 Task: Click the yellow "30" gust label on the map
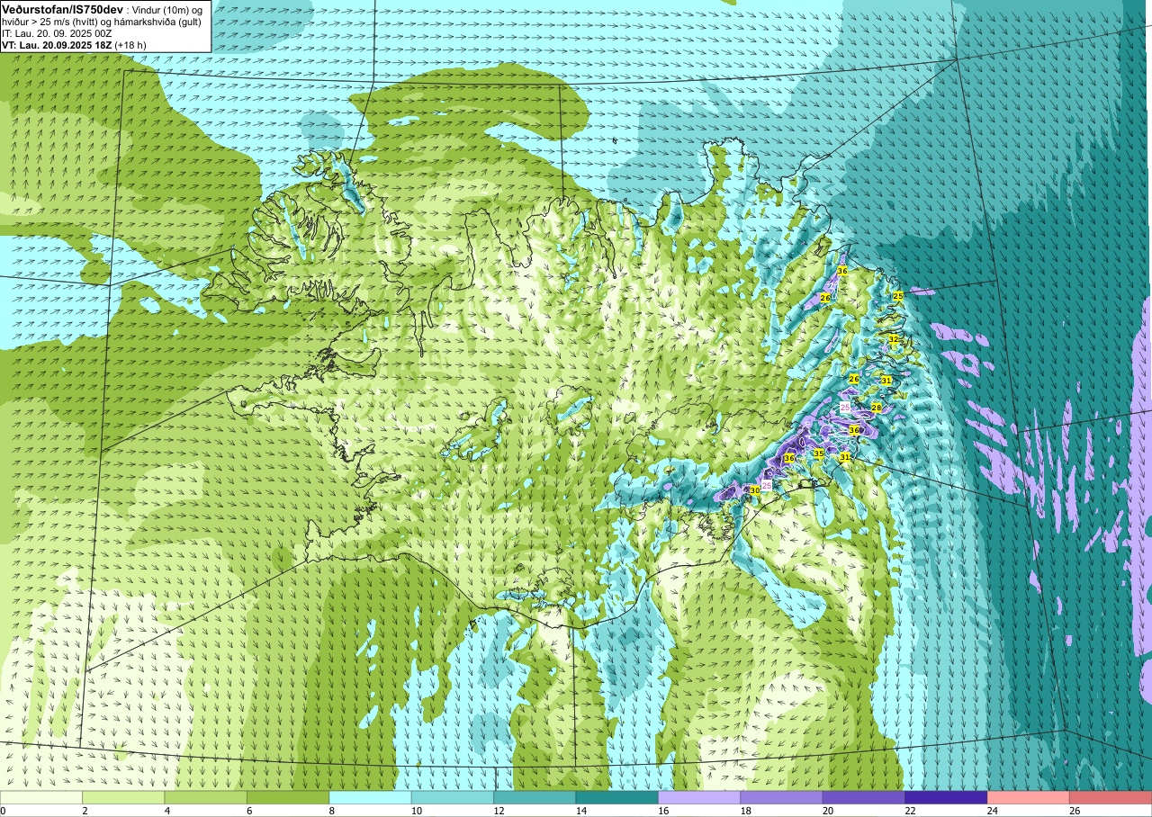click(755, 490)
